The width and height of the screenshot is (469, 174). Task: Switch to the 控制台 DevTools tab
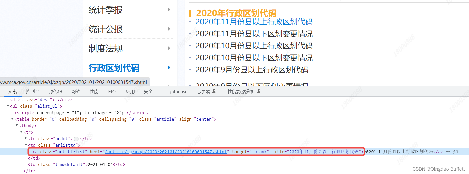click(33, 92)
